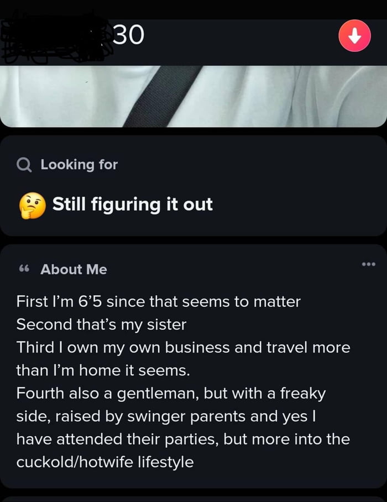Click the "About Me" heading
The image size is (387, 502).
(x=74, y=269)
